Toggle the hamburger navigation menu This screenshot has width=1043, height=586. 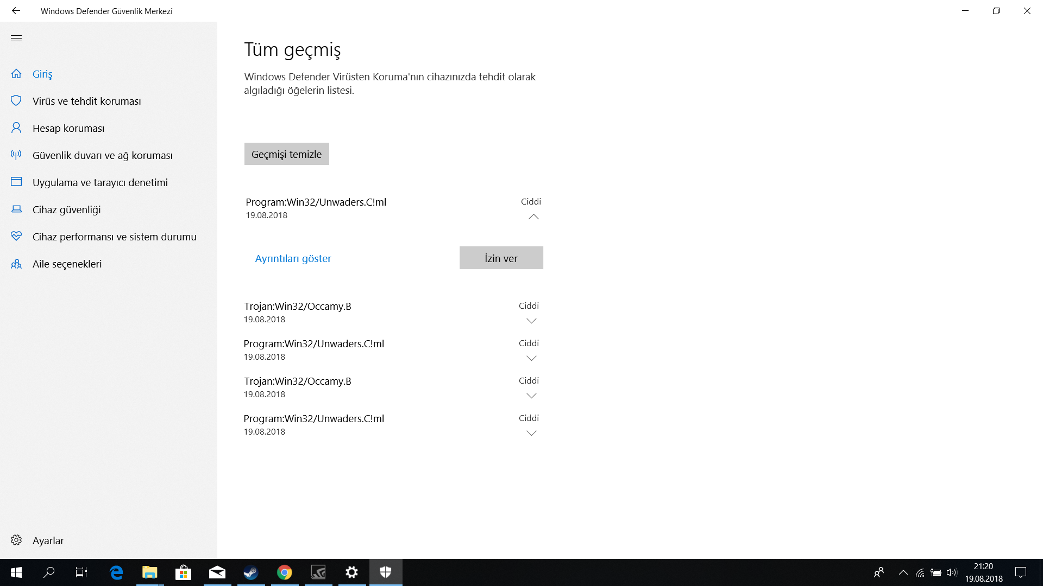tap(16, 39)
